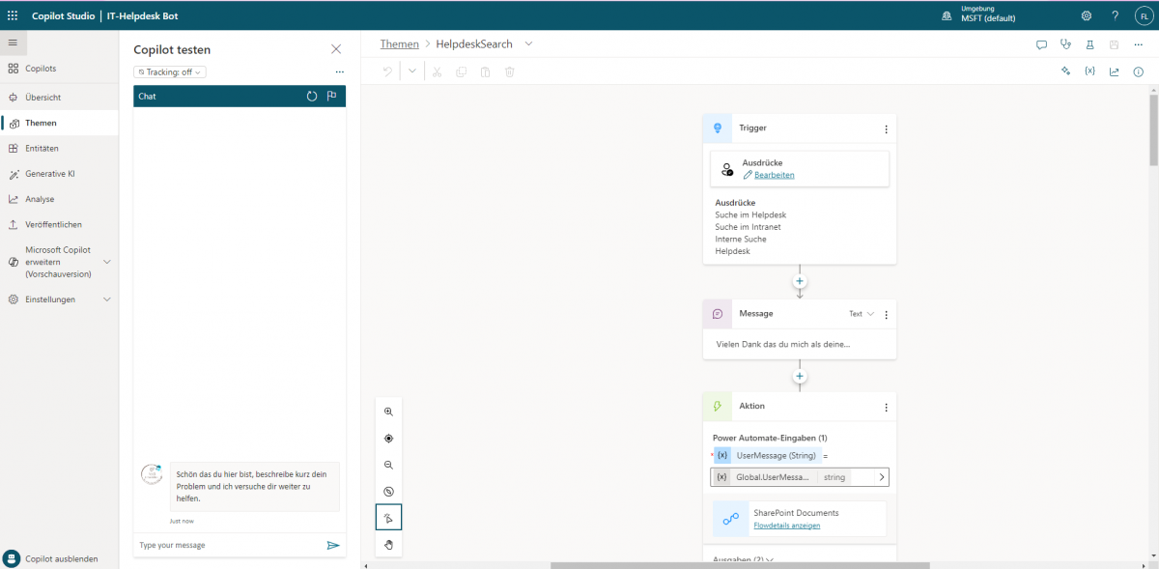Click Flowdetails anzeigen link
Viewport: 1159px width, 569px height.
pos(787,526)
